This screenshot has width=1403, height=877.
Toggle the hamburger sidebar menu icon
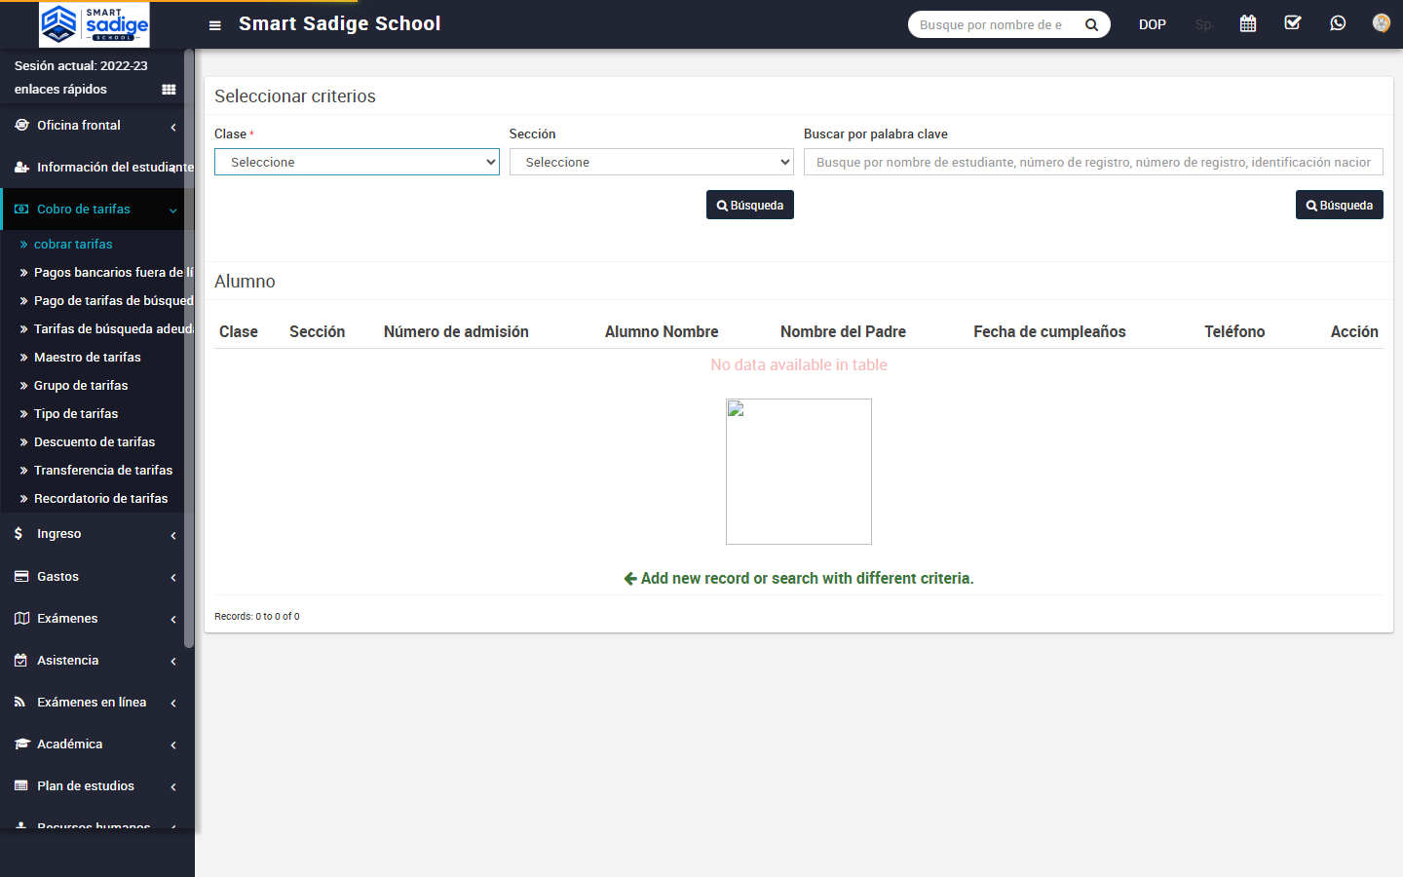coord(215,25)
